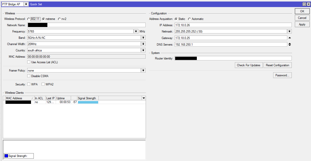Image resolution: width=311 pixels, height=161 pixels.
Task: Click the Channel Width field showing 20MHz
Action: (84, 44)
